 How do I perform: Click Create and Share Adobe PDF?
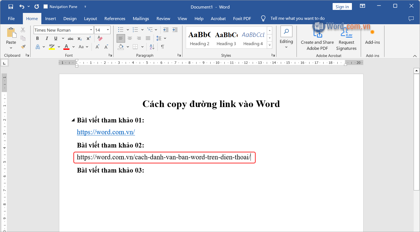[x=317, y=39]
